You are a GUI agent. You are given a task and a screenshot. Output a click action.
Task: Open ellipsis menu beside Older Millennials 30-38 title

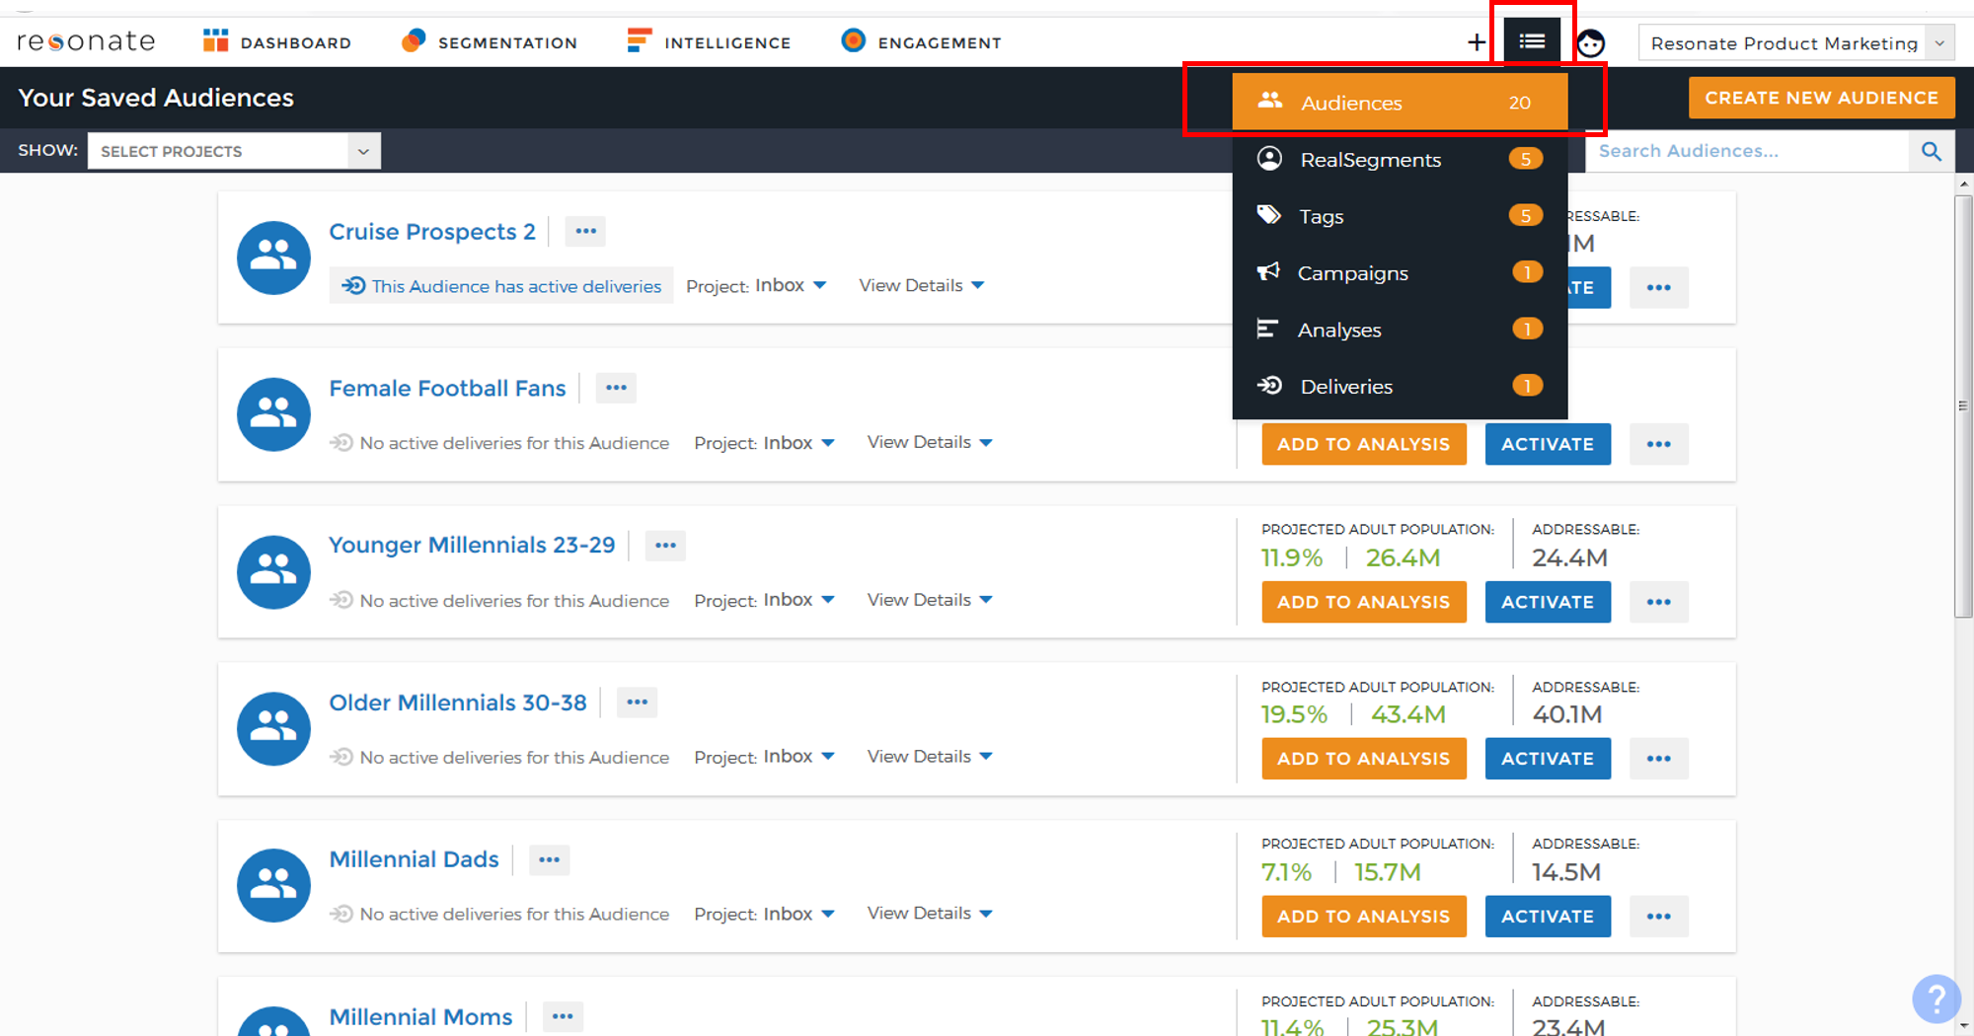(637, 703)
